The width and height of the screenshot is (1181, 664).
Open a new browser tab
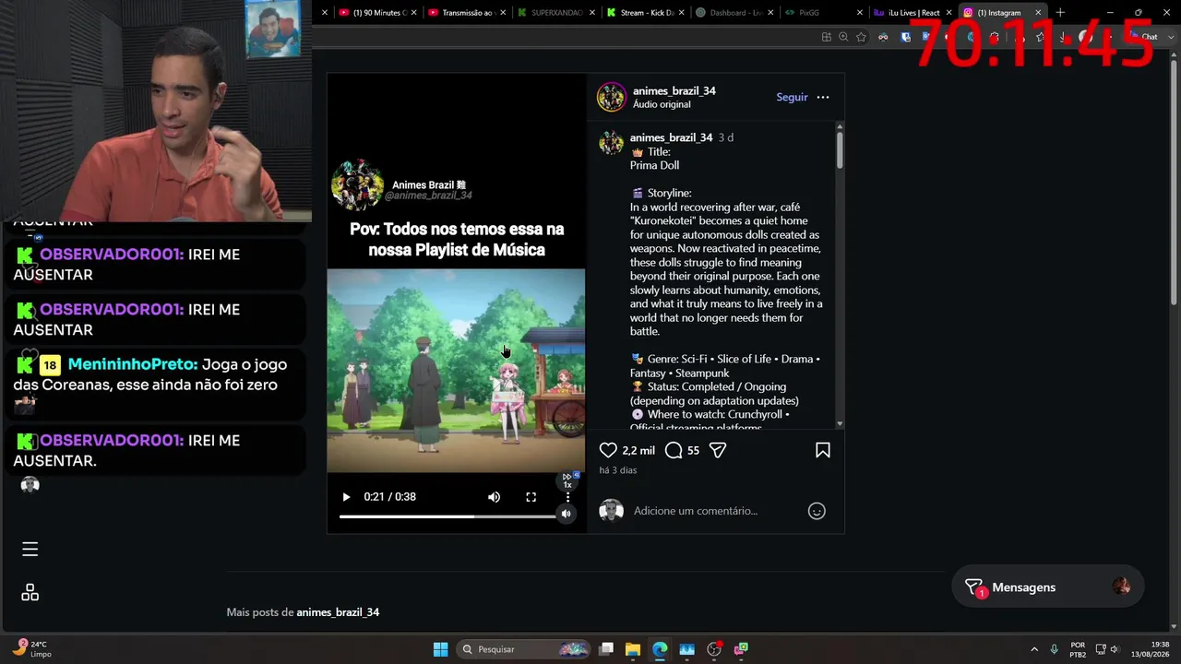pyautogui.click(x=1060, y=13)
